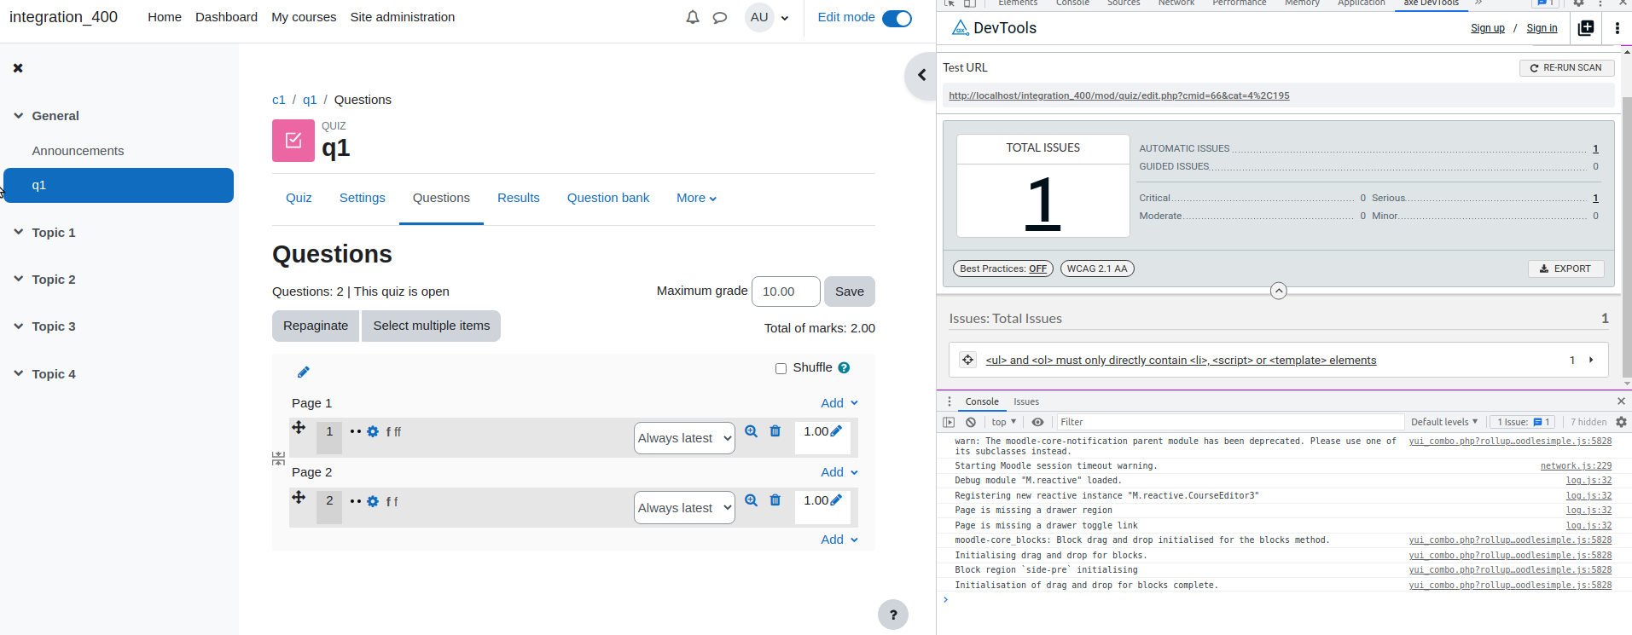Expand the Topic 2 section

[18, 279]
